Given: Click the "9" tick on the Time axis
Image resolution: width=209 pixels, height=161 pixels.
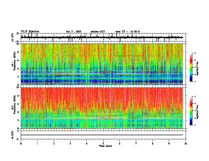Looking at the screenshot, I should [169, 144].
